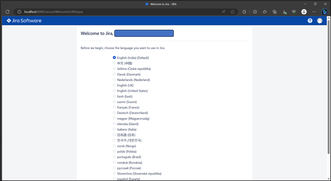The width and height of the screenshot is (331, 181).
Task: Click the scrollbar up arrow
Action: (328, 18)
